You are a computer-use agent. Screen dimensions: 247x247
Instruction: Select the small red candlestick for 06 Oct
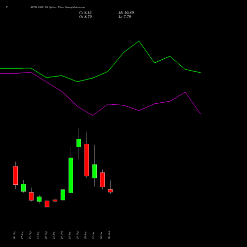click(110, 191)
